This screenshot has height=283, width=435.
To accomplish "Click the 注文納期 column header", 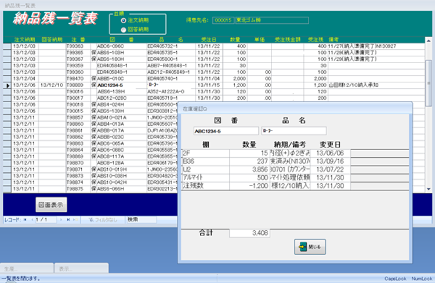I will click(x=25, y=39).
